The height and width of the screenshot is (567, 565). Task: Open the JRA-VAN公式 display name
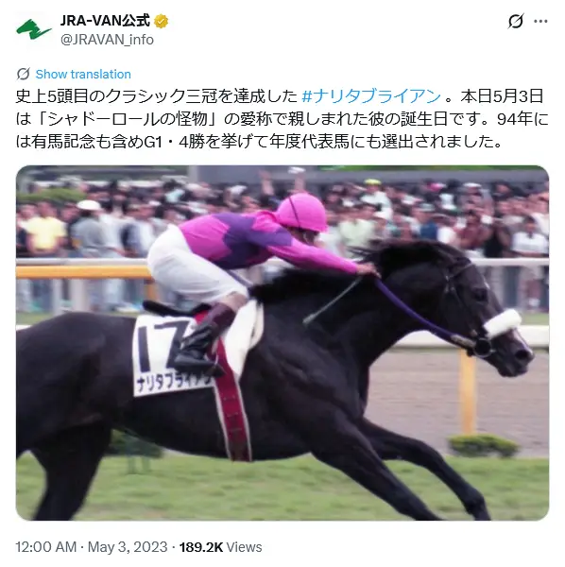click(105, 21)
